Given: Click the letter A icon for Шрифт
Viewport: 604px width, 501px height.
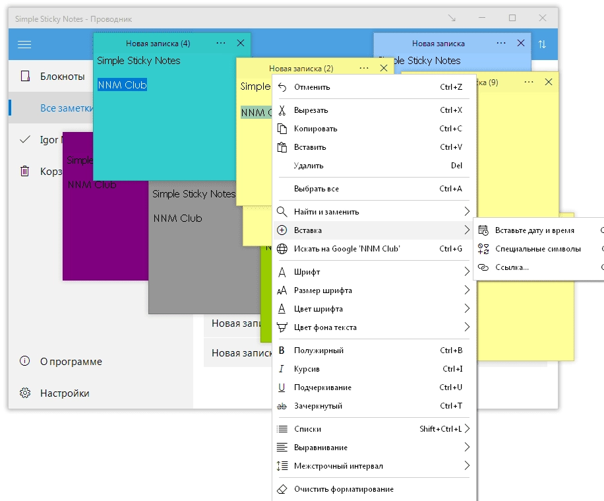Looking at the screenshot, I should (x=282, y=272).
